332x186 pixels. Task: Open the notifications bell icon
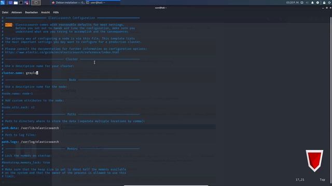[312, 3]
